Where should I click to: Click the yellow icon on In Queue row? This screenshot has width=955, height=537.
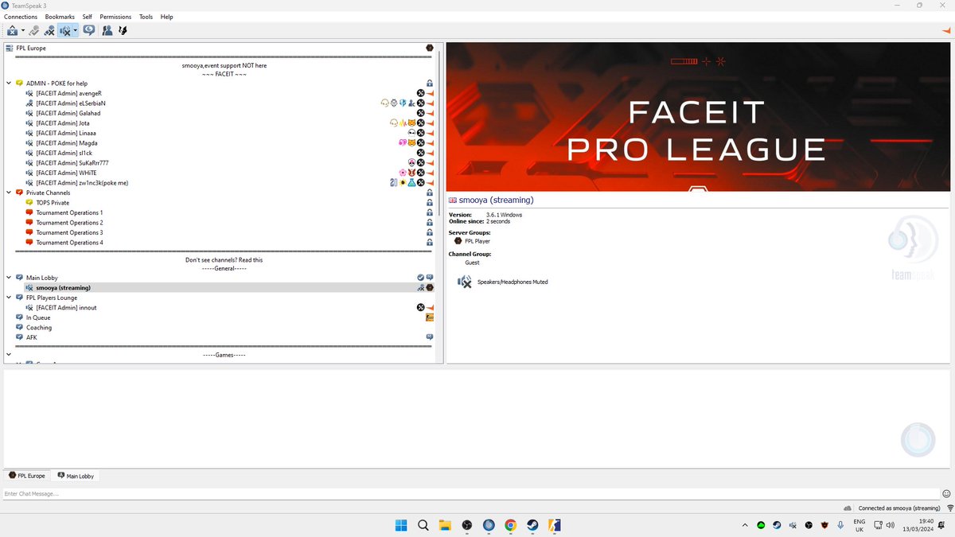point(430,317)
